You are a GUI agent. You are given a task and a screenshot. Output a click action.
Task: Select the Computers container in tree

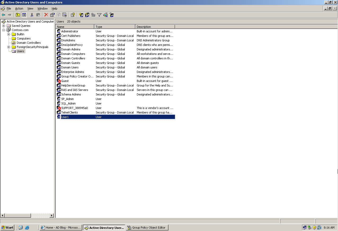24,38
